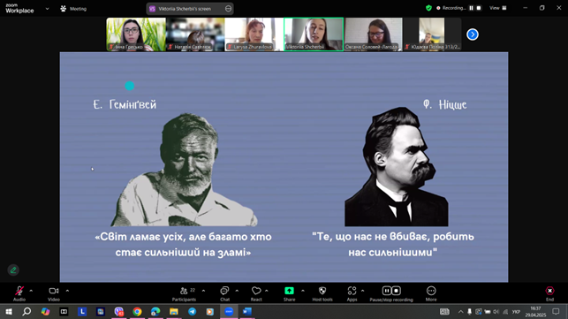Expand share options arrow beside Share
This screenshot has height=319, width=568.
303,291
